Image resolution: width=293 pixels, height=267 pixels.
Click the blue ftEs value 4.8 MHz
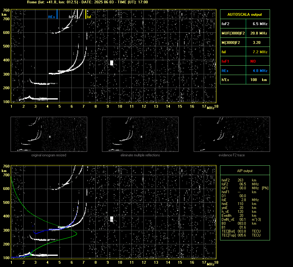click(x=260, y=70)
